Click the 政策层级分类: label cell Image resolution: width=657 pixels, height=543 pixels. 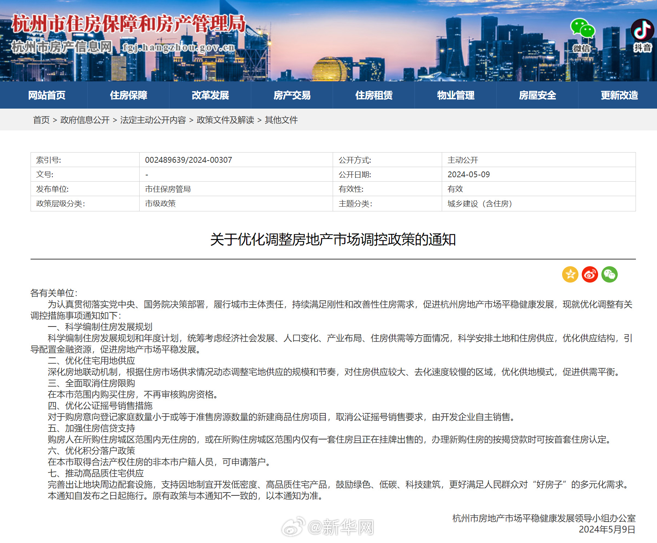point(85,203)
